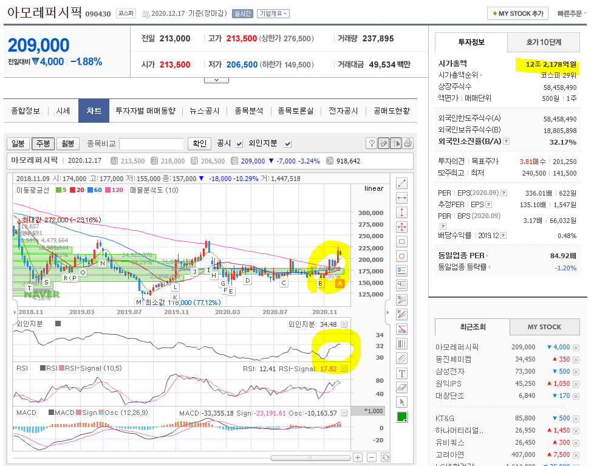Open chart settings wrench icon

(372, 143)
